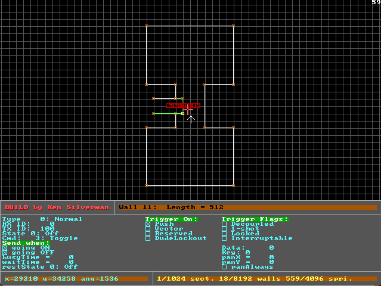
Task: Click the 'Trigger Flags:' header
Action: point(255,219)
